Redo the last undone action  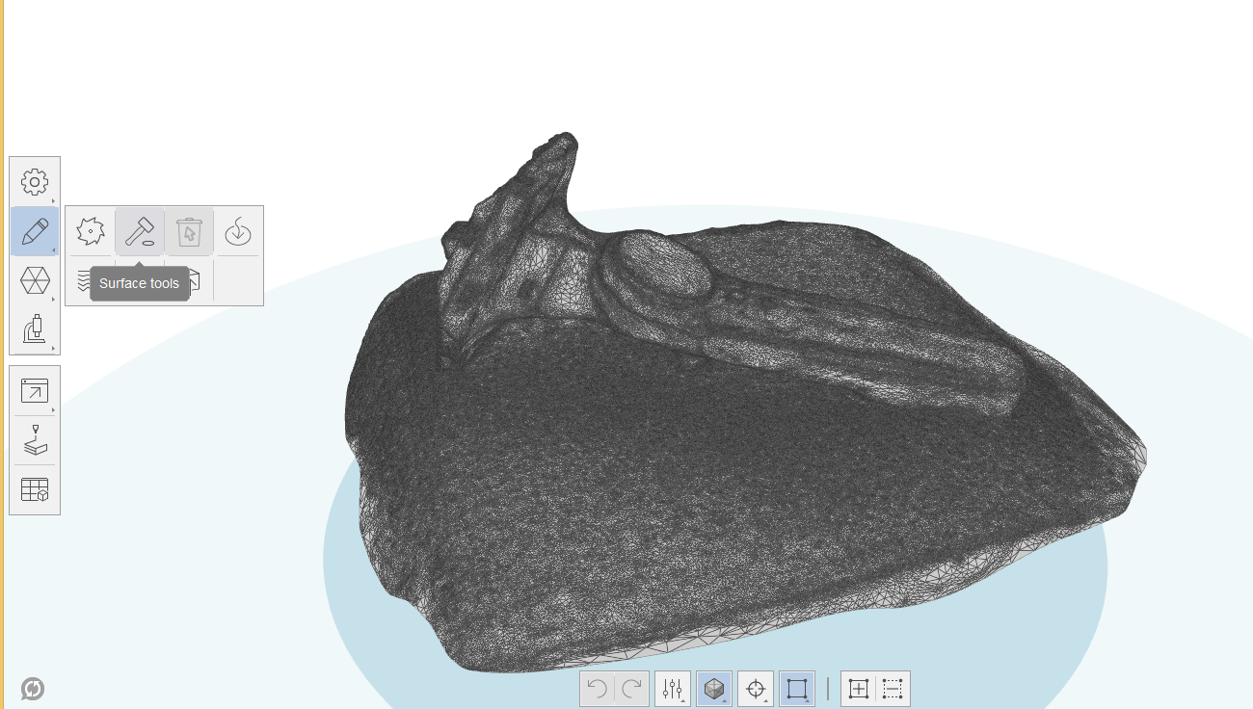632,689
